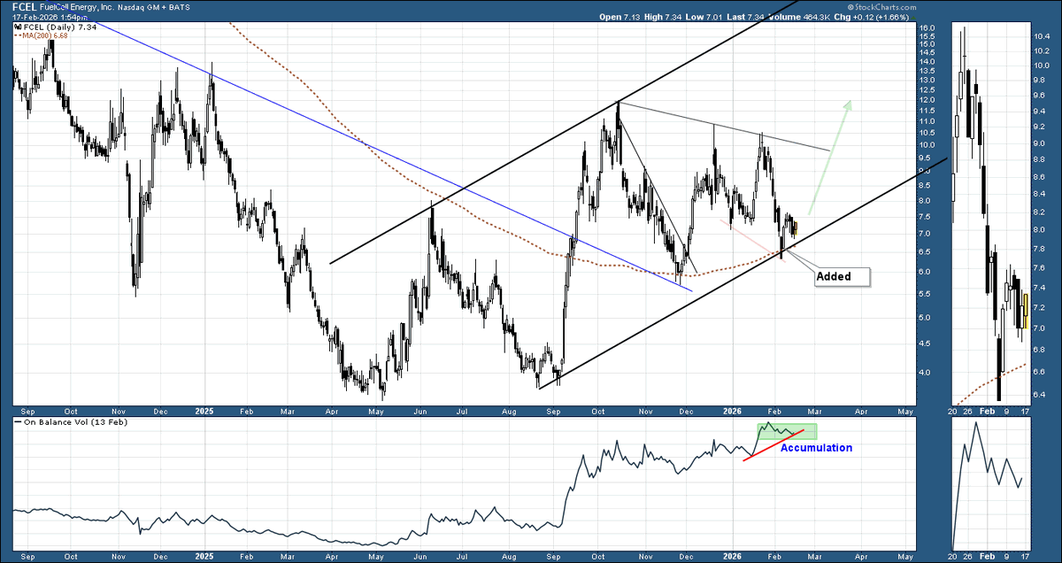Viewport: 1062px width, 563px height.
Task: Click the 4.5 price axis label
Action: point(924,343)
